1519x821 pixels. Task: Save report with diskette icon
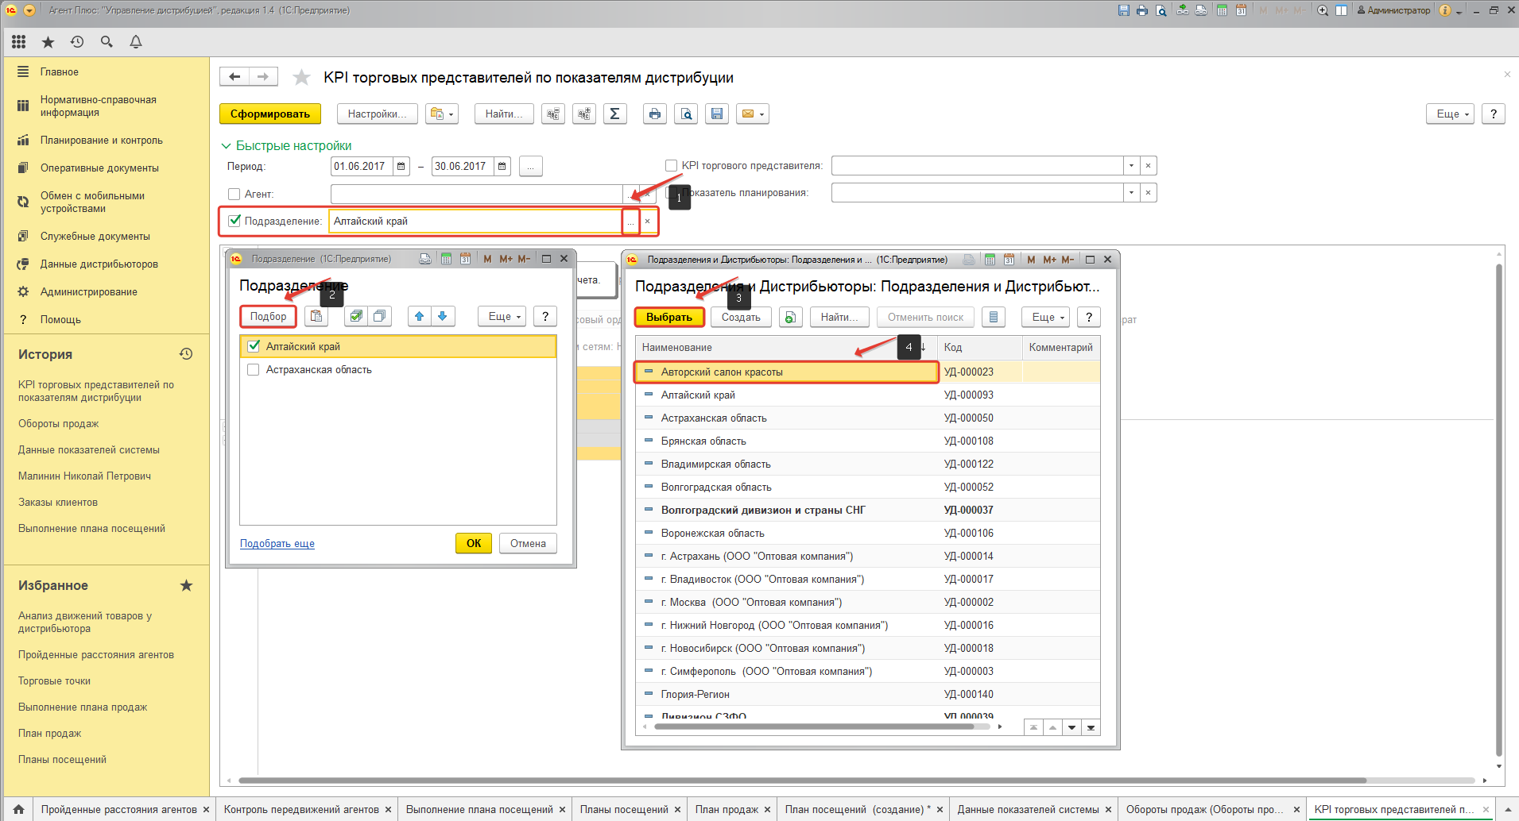coord(717,114)
